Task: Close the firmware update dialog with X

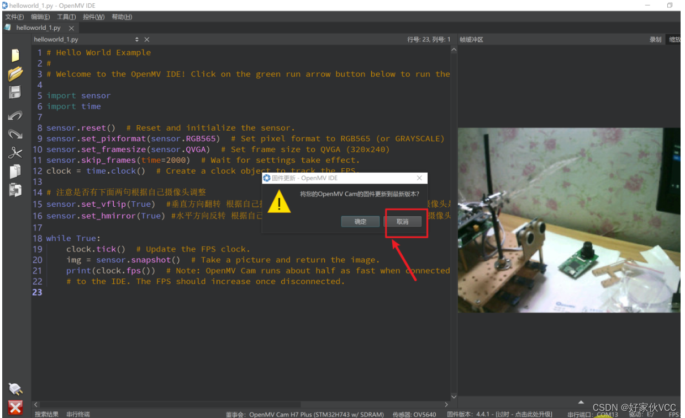Action: point(419,178)
